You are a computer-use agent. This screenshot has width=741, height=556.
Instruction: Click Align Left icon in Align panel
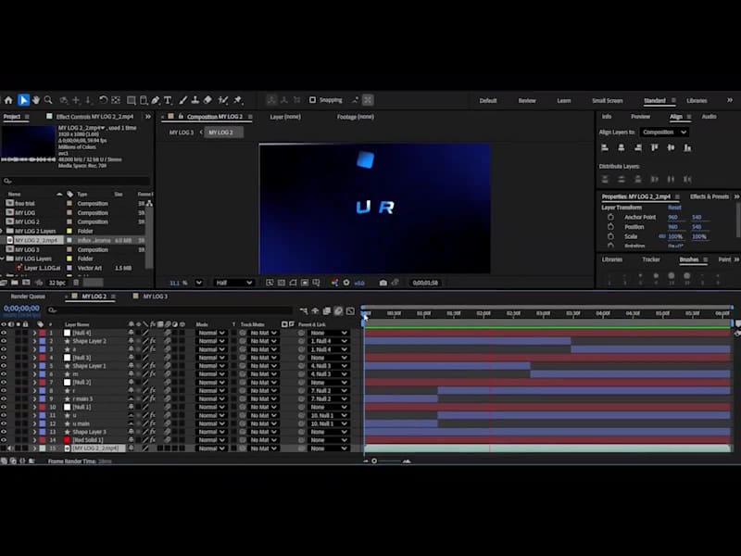(605, 148)
